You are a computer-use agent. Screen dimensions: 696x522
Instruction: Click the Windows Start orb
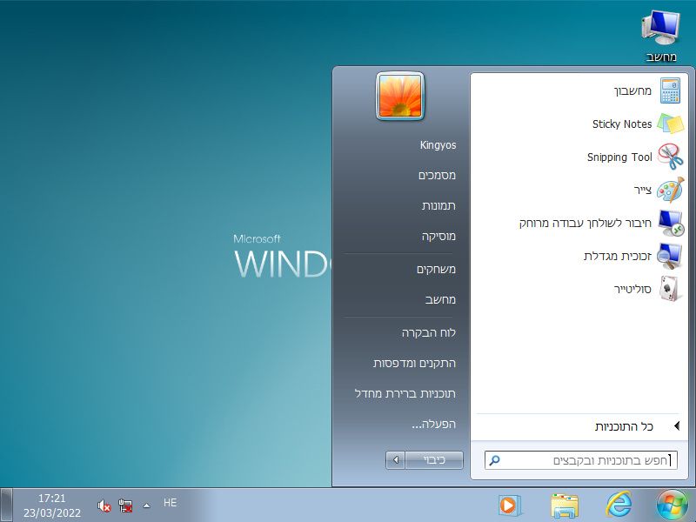[672, 505]
